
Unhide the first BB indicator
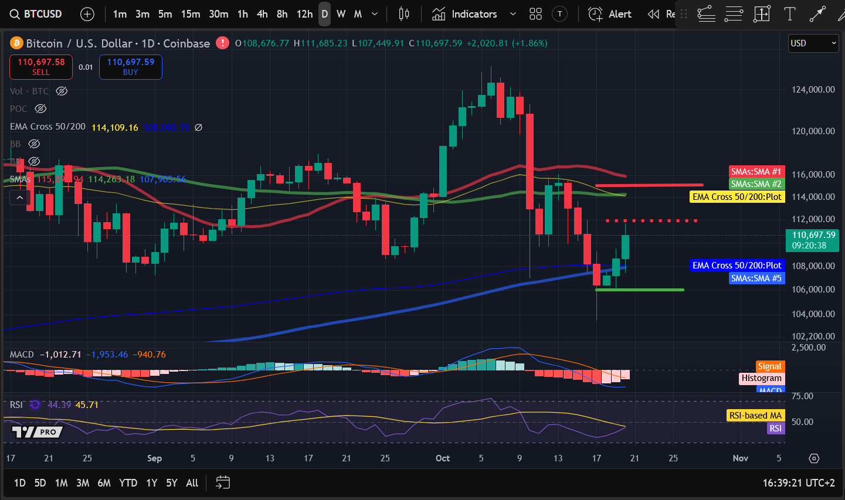coord(34,144)
